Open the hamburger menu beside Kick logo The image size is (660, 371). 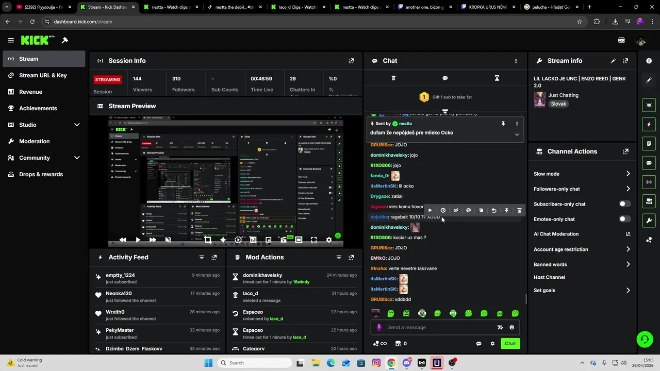pyautogui.click(x=11, y=40)
